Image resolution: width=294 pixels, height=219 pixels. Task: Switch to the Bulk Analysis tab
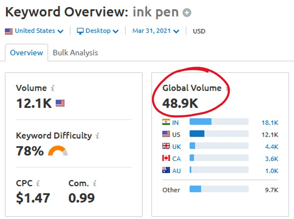[x=76, y=53]
